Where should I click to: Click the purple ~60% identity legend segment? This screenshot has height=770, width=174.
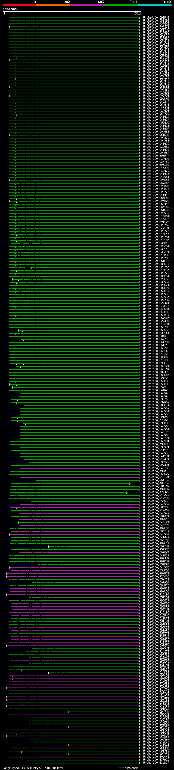click(x=87, y=5)
